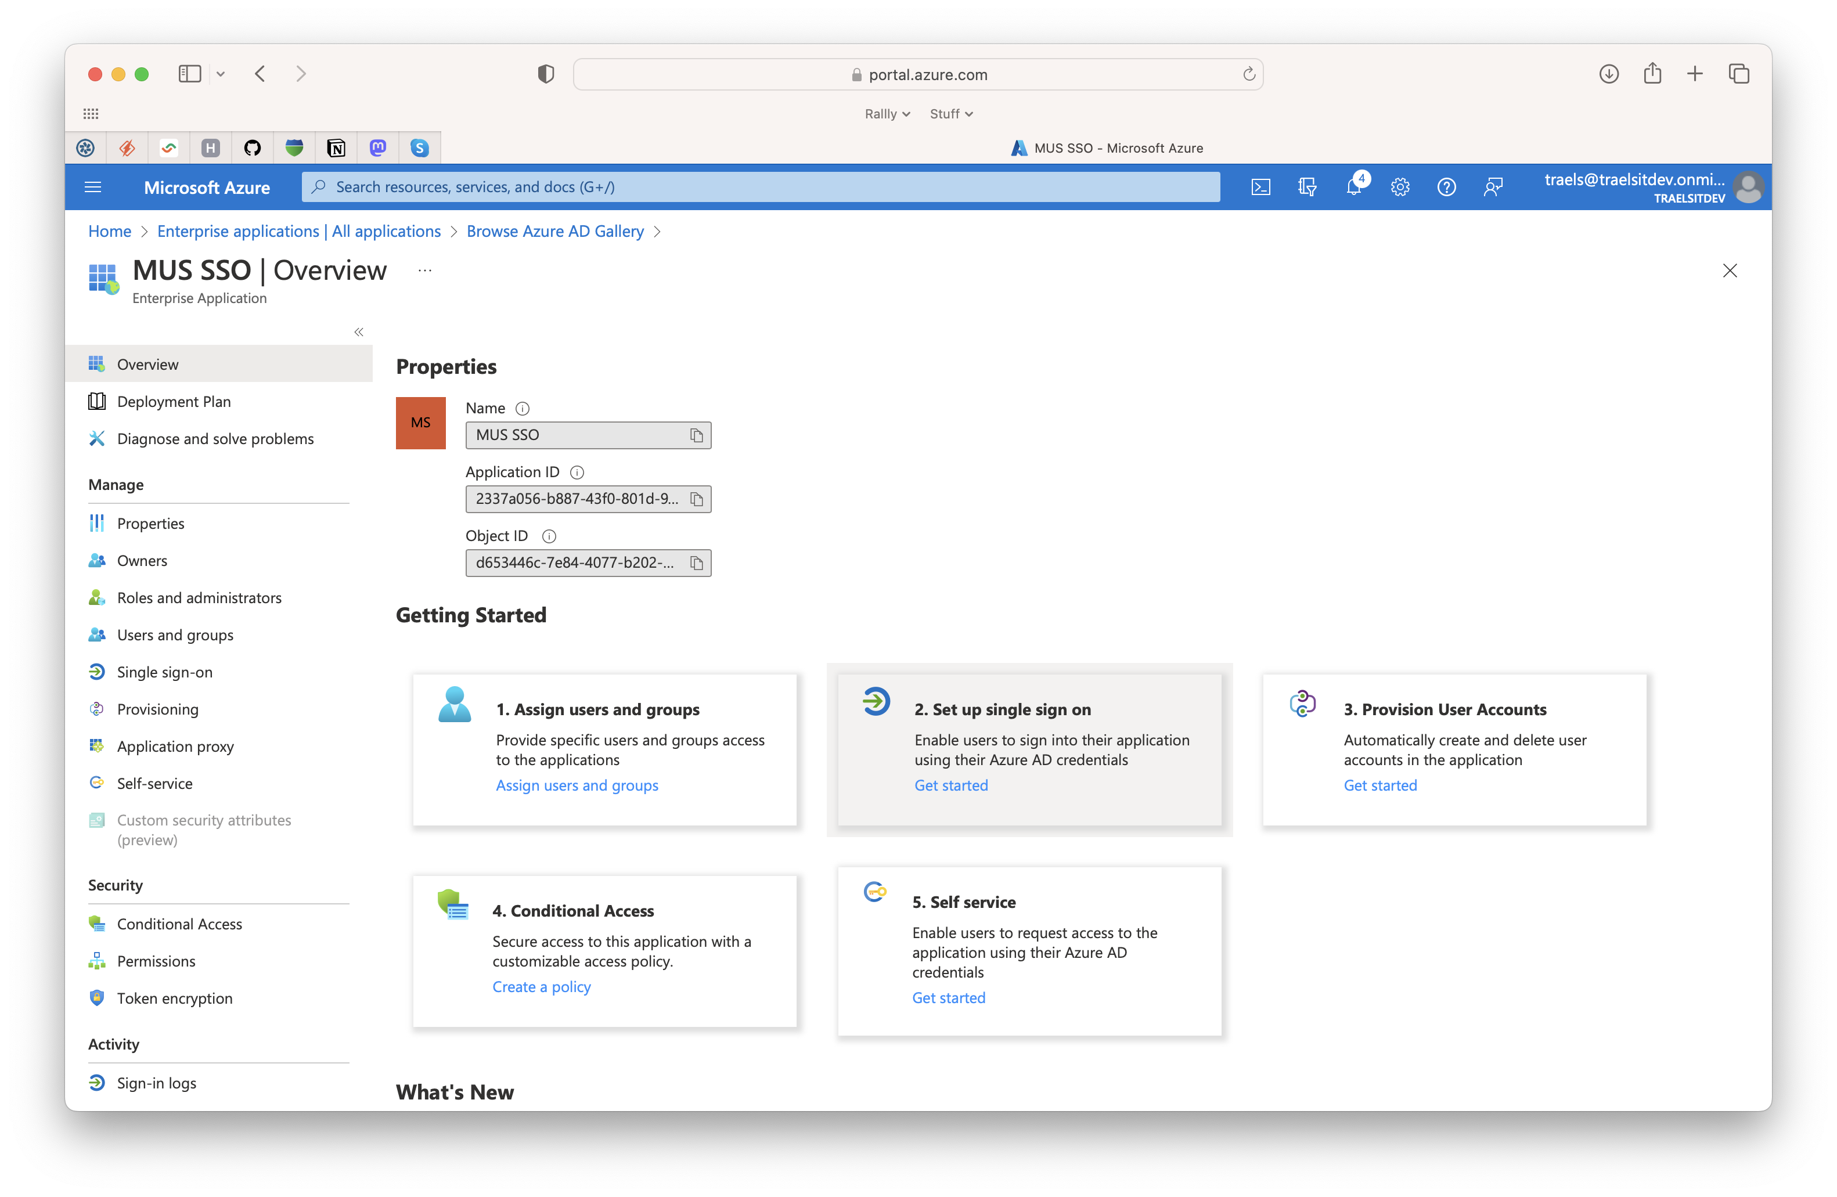This screenshot has width=1837, height=1197.
Task: Select Single sign-on in Manage menu
Action: 164,672
